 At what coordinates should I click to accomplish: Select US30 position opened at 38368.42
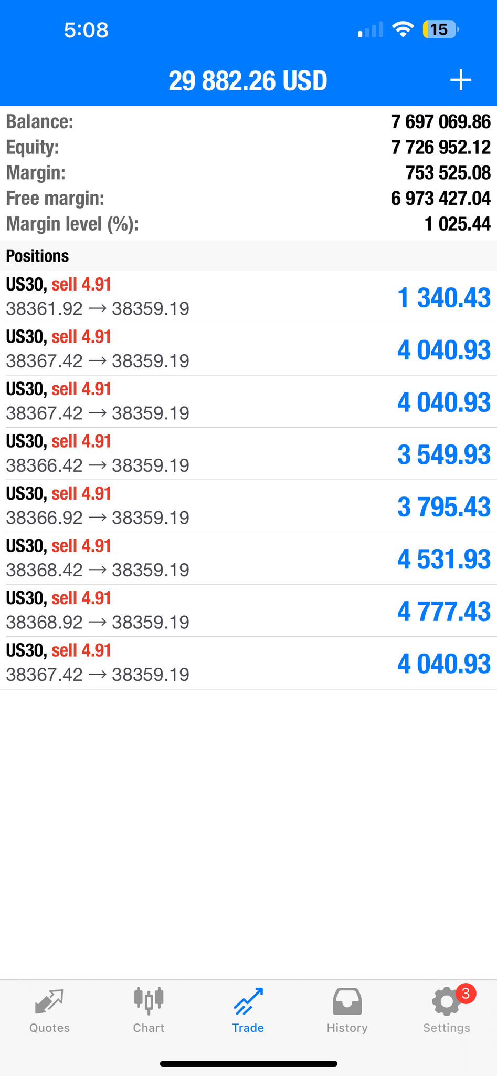[x=248, y=558]
